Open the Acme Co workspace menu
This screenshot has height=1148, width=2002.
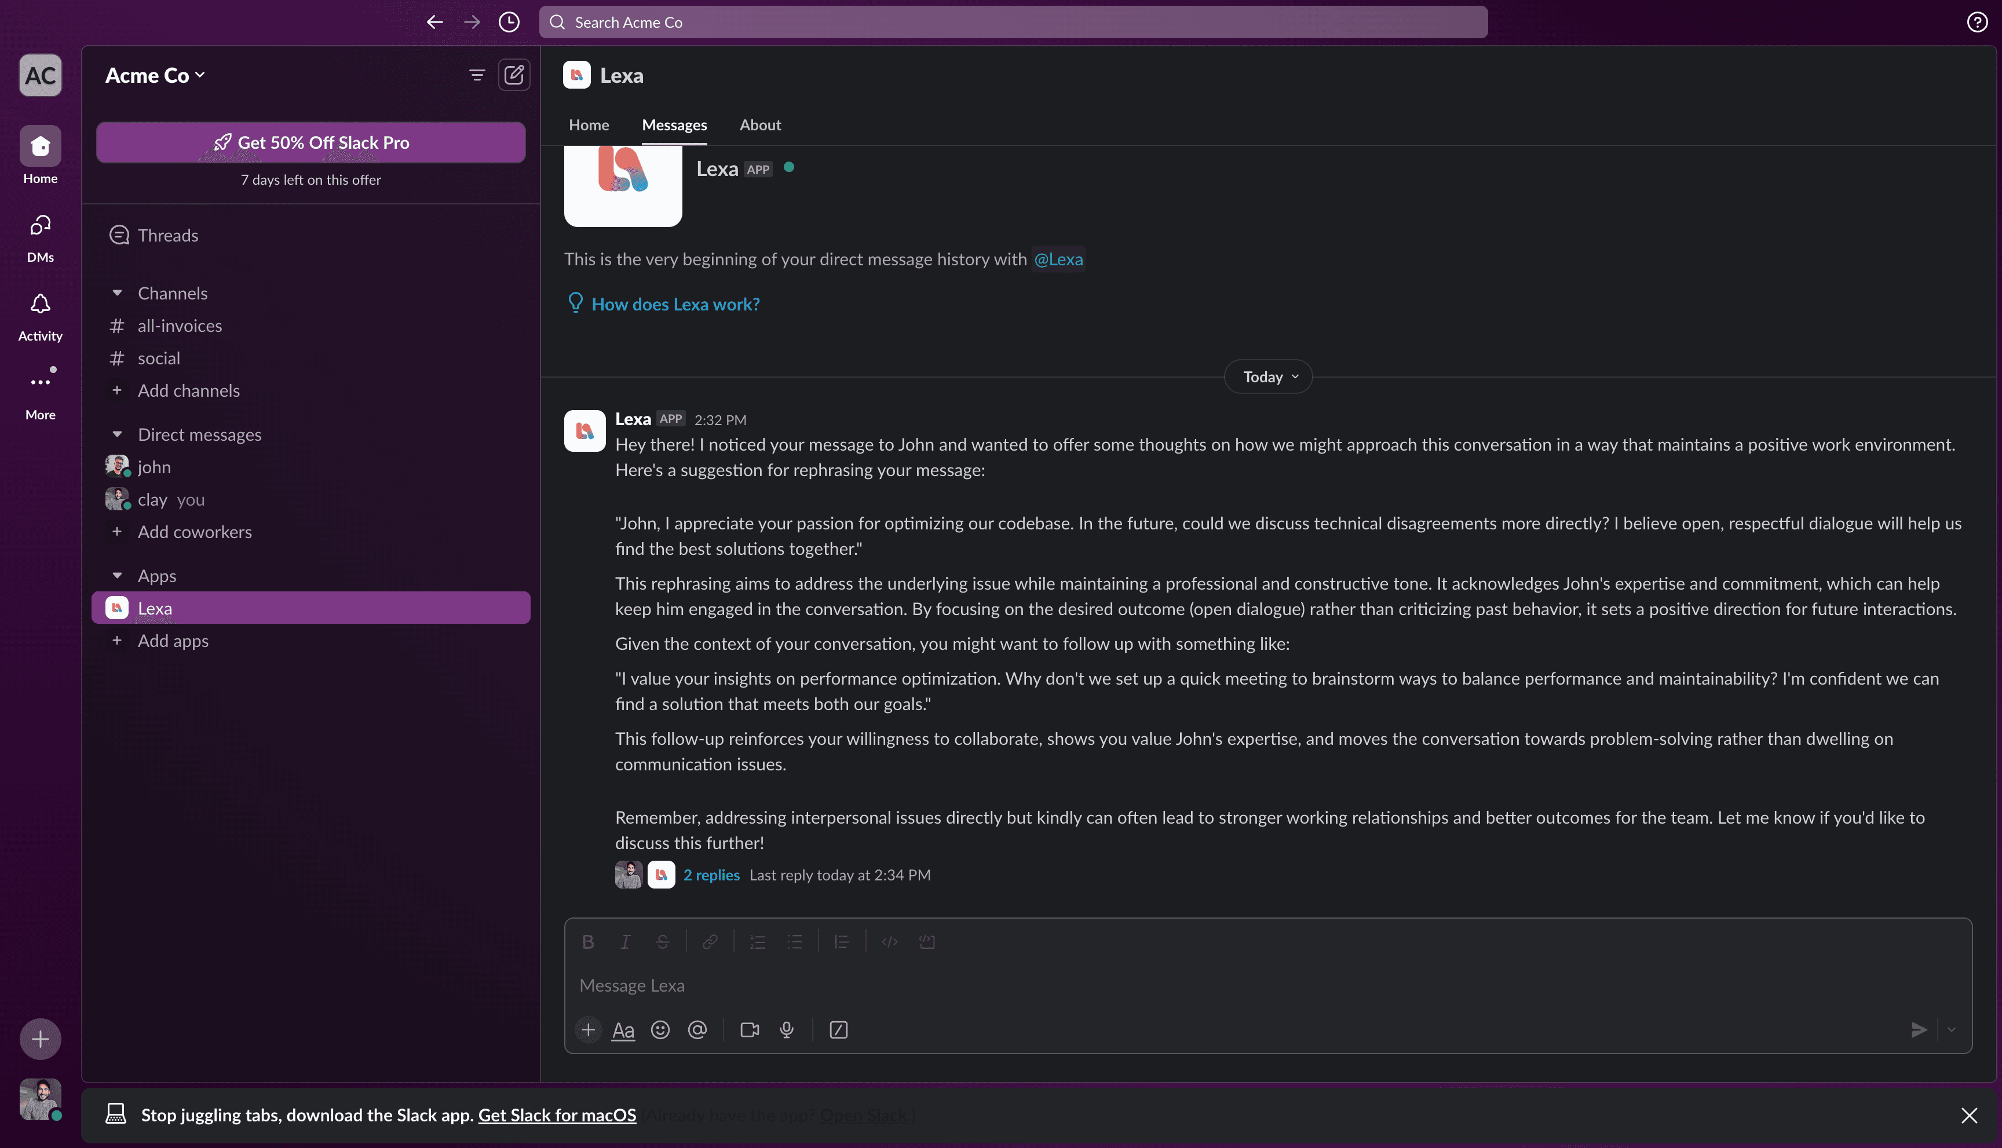point(155,75)
